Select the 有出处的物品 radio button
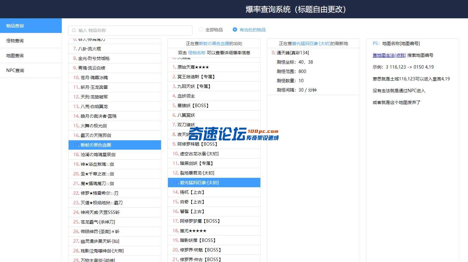Image resolution: width=468 pixels, height=262 pixels. (x=235, y=30)
